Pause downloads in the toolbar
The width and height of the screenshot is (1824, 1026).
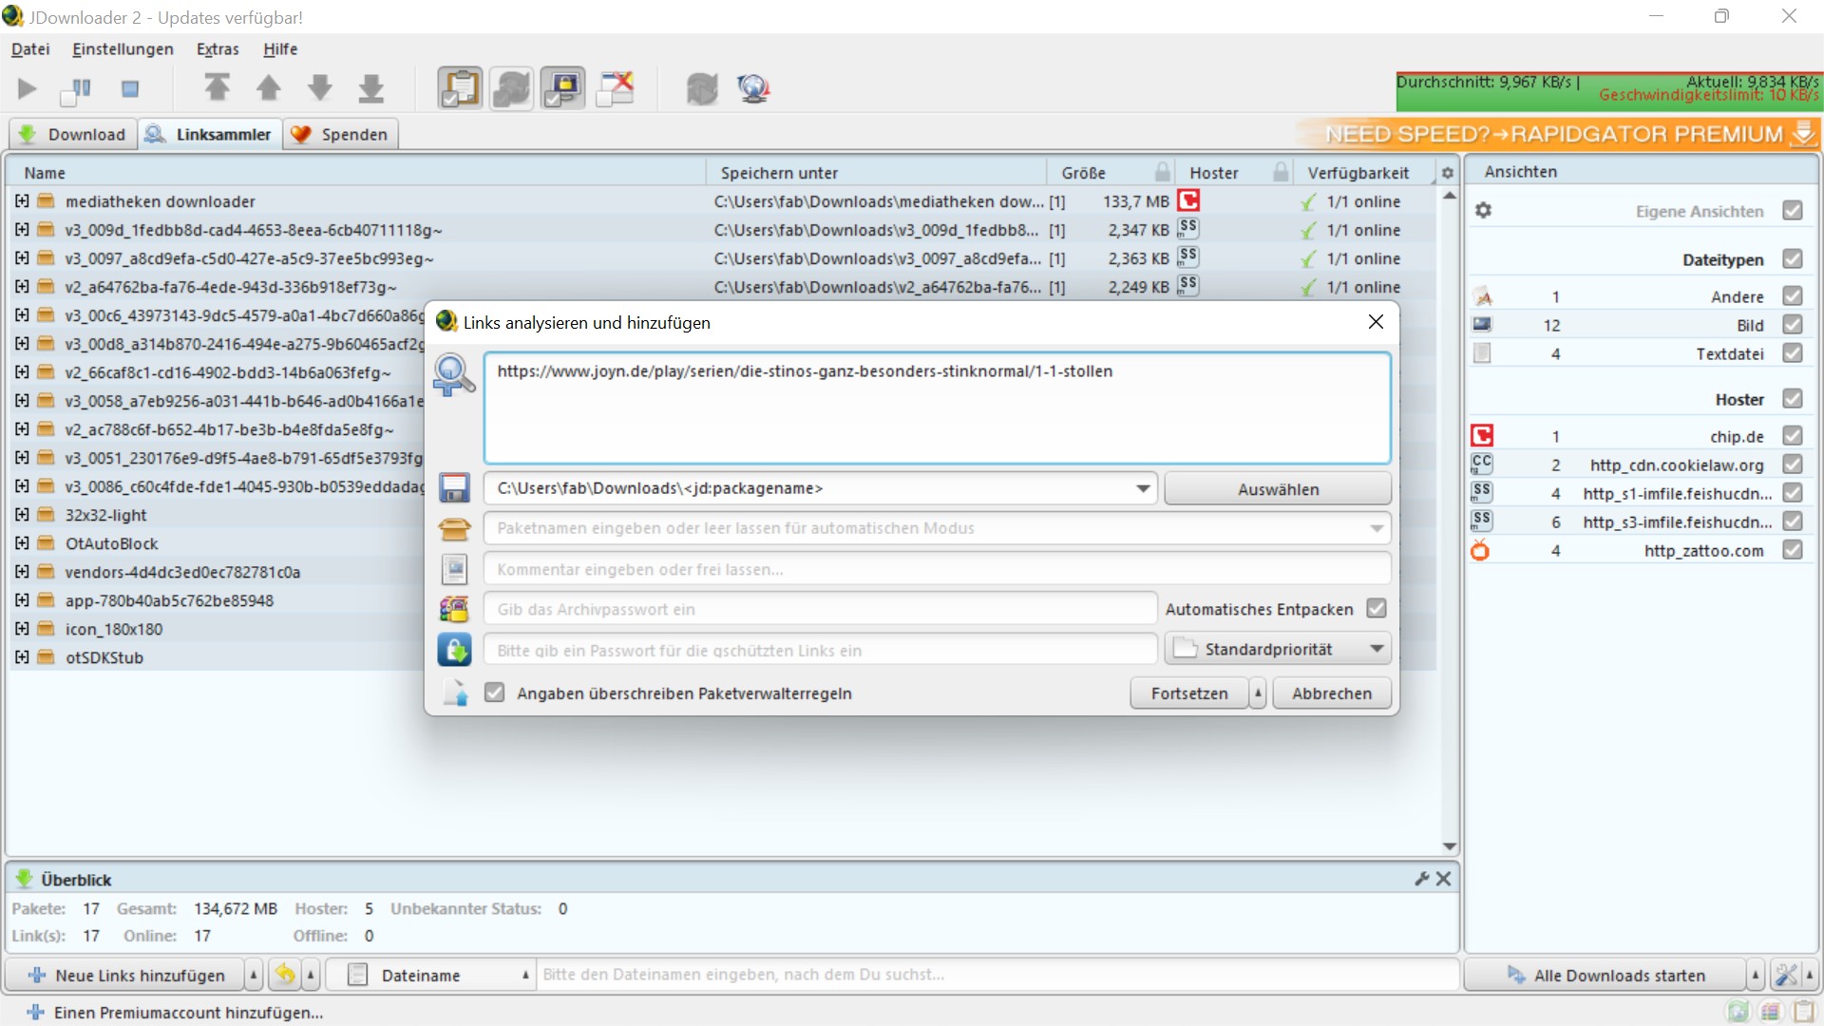click(76, 89)
